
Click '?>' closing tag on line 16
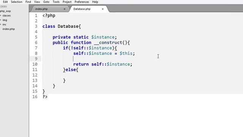point(45,97)
